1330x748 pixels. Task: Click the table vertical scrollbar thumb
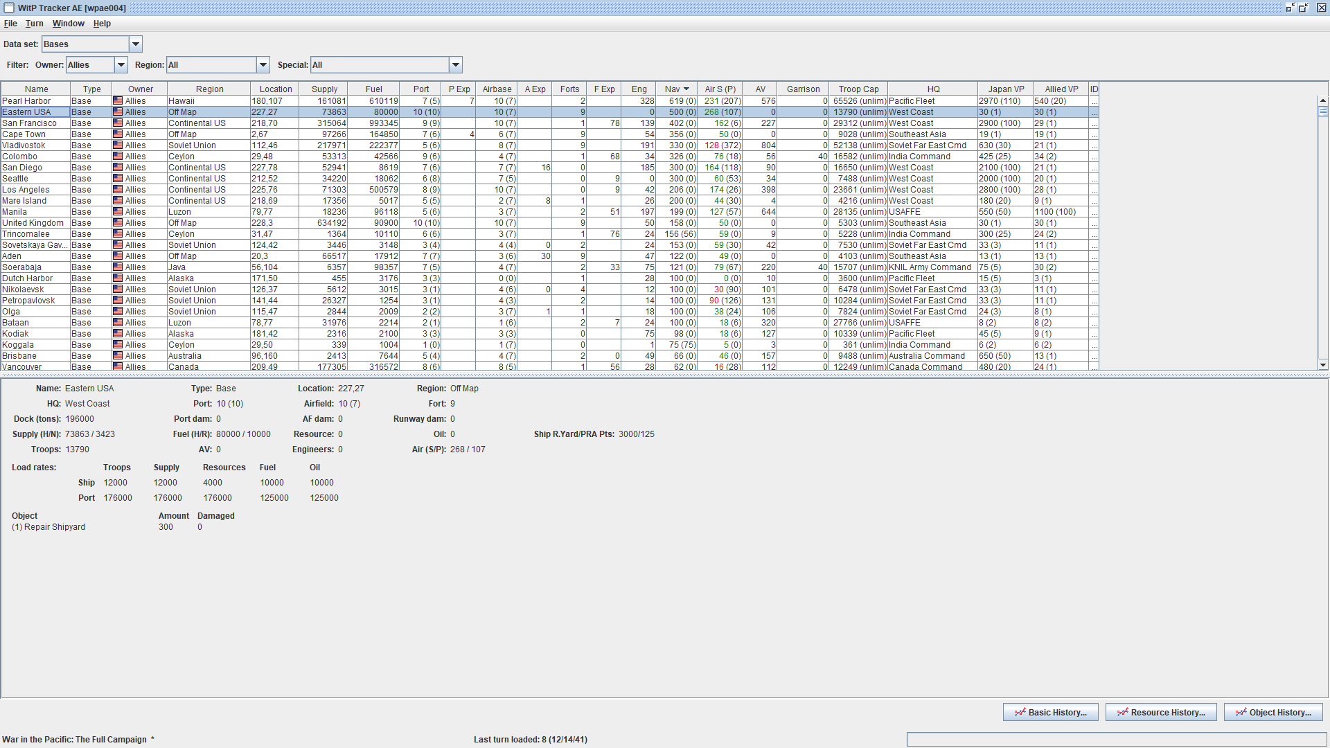(x=1323, y=112)
